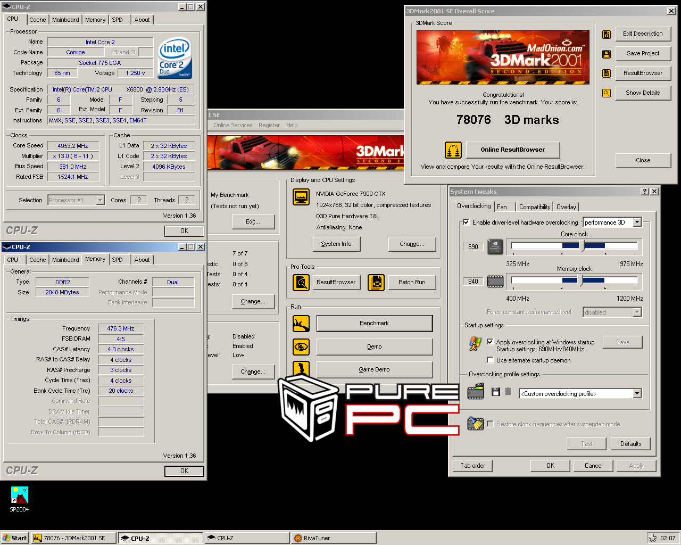Click the Intel Core 2 Duo logo

(x=175, y=57)
